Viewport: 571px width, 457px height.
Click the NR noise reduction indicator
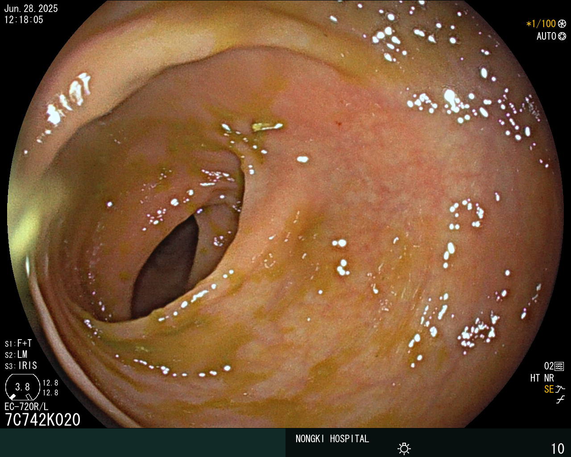click(549, 378)
